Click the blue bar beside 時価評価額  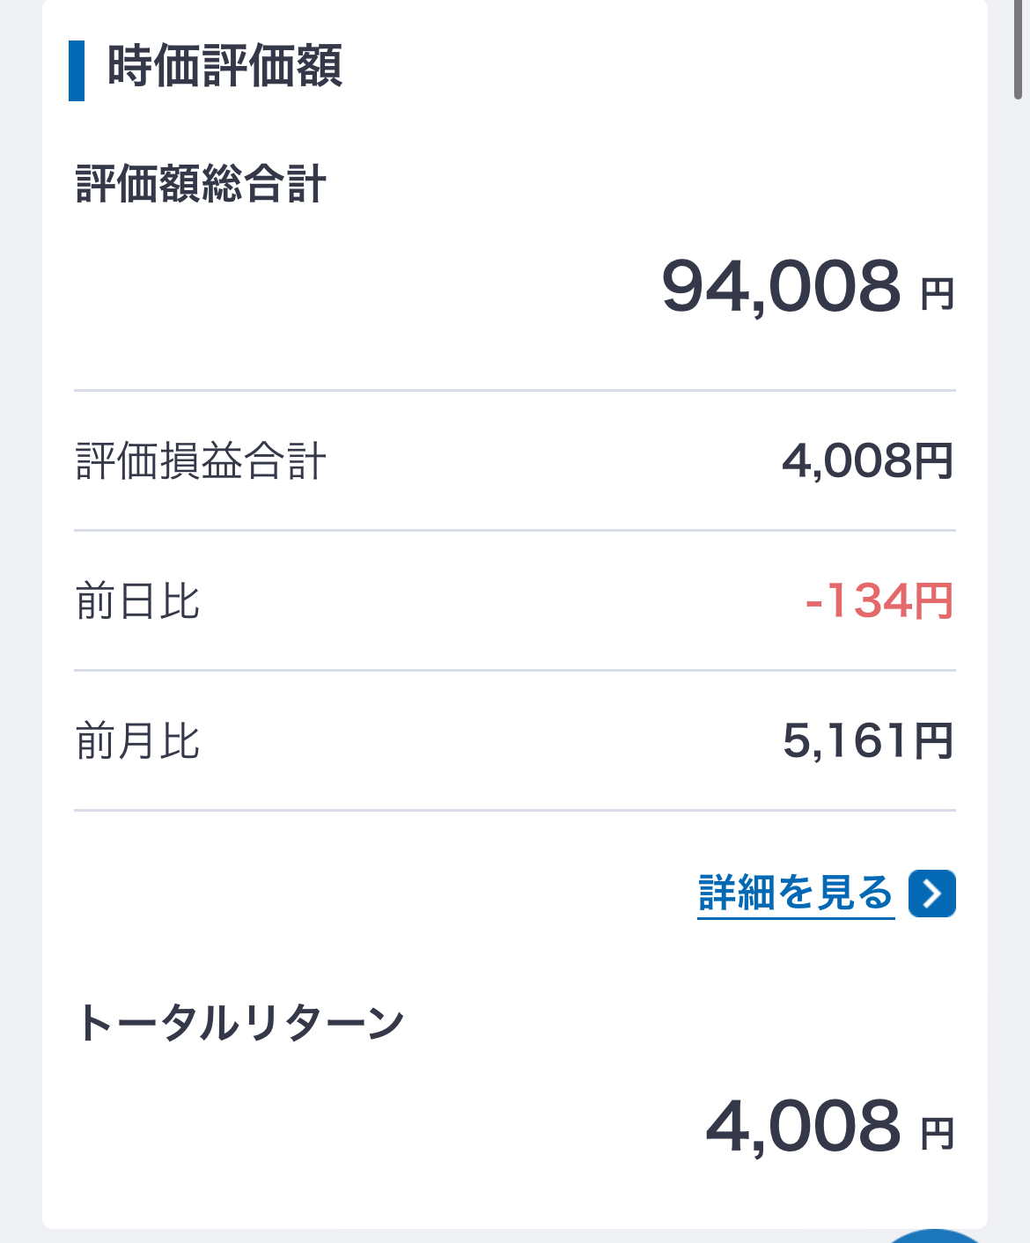(x=77, y=70)
